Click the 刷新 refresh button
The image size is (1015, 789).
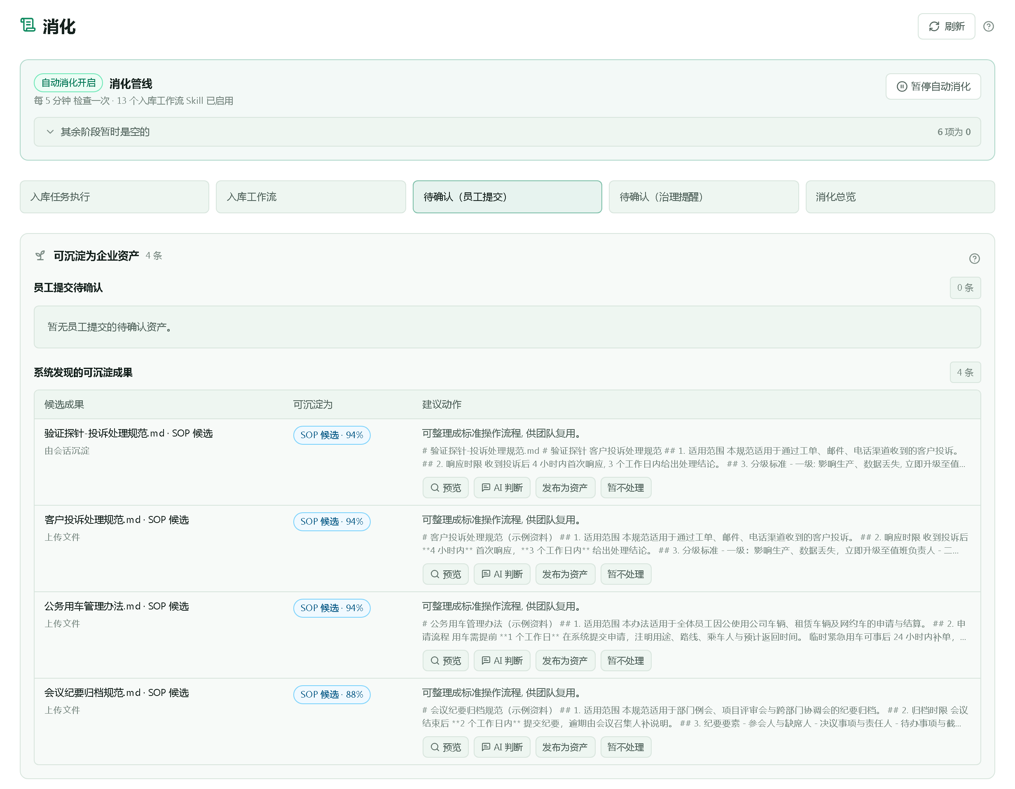pos(946,26)
